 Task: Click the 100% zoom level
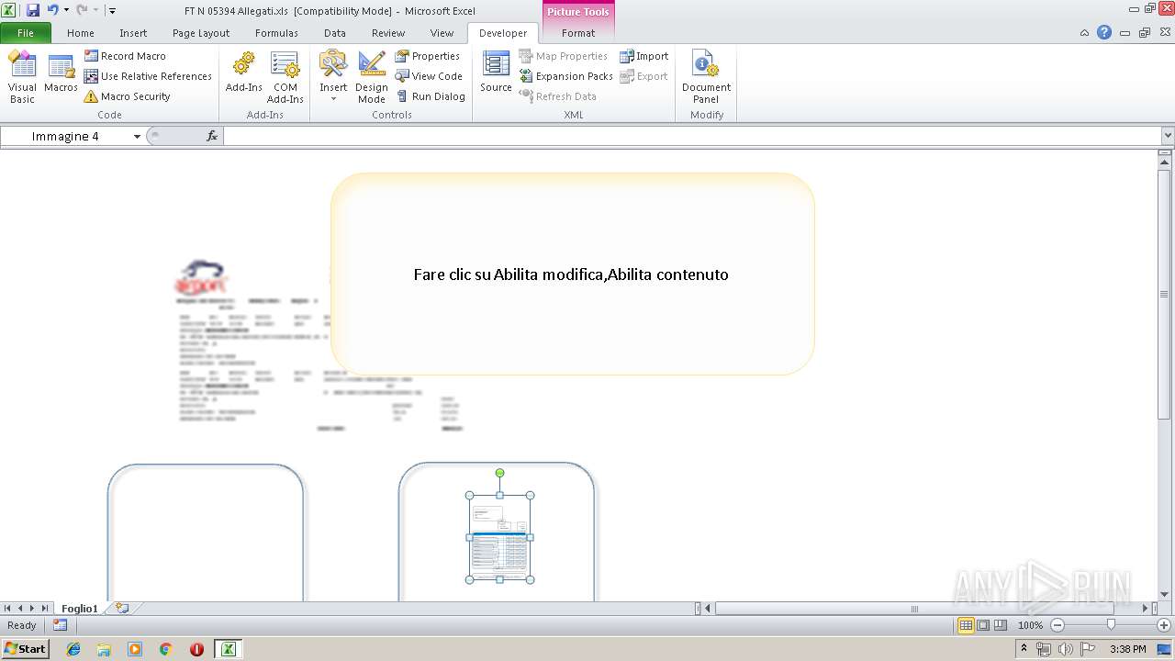tap(1030, 625)
